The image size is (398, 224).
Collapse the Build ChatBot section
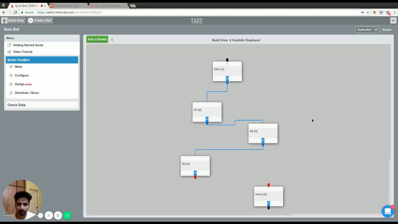tap(42, 60)
